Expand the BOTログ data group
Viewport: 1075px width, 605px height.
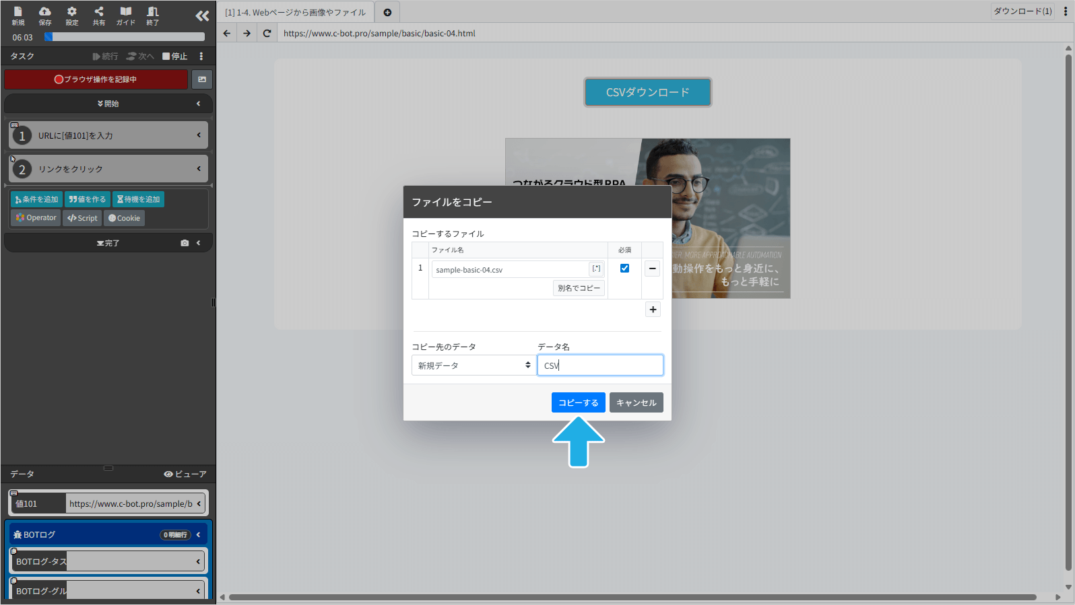198,535
